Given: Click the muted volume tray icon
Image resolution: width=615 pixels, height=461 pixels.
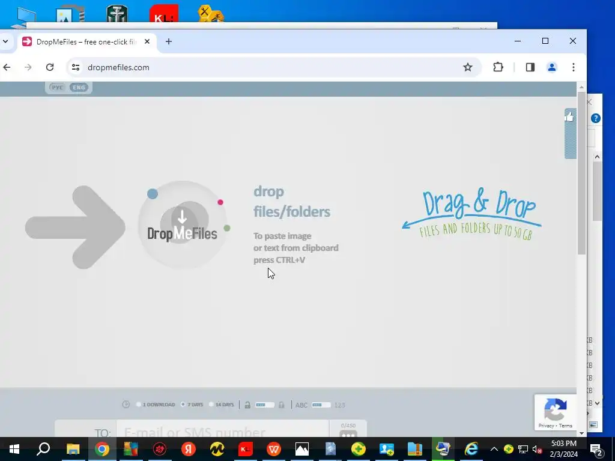Looking at the screenshot, I should point(538,449).
